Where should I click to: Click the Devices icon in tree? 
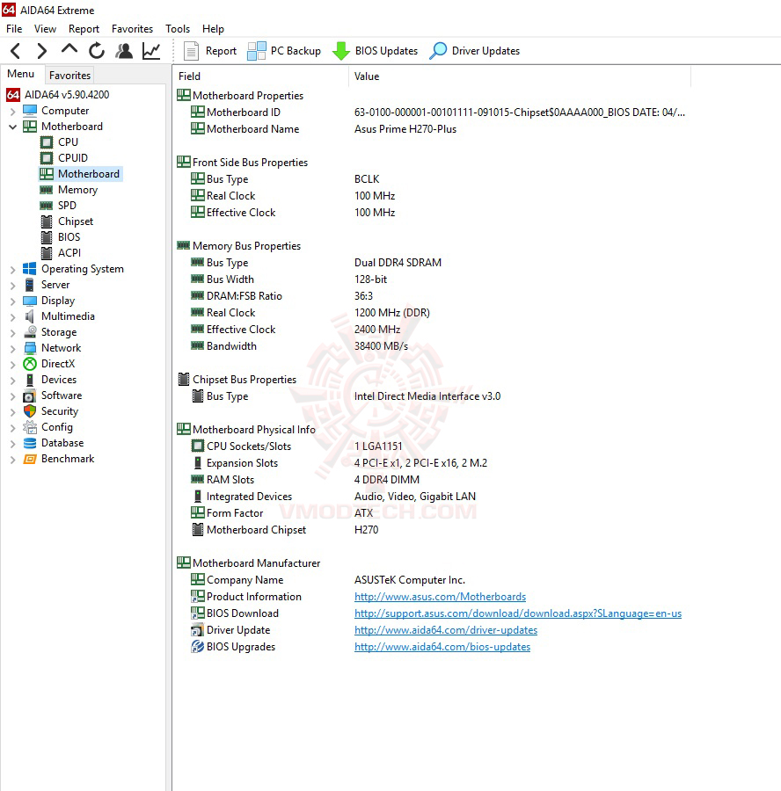30,380
